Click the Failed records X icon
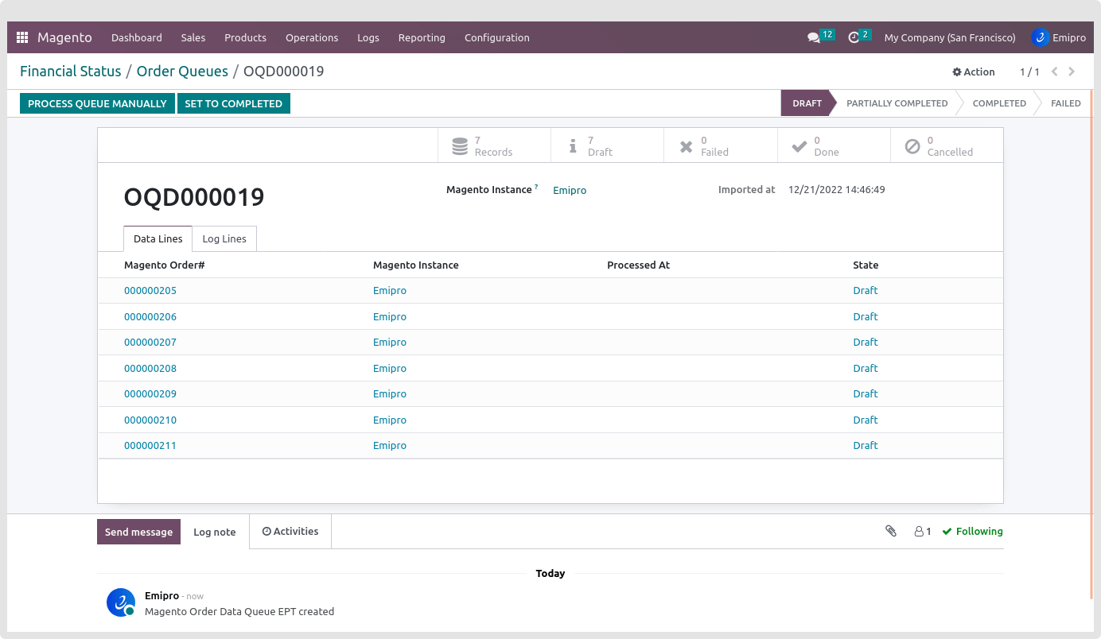 pyautogui.click(x=686, y=146)
